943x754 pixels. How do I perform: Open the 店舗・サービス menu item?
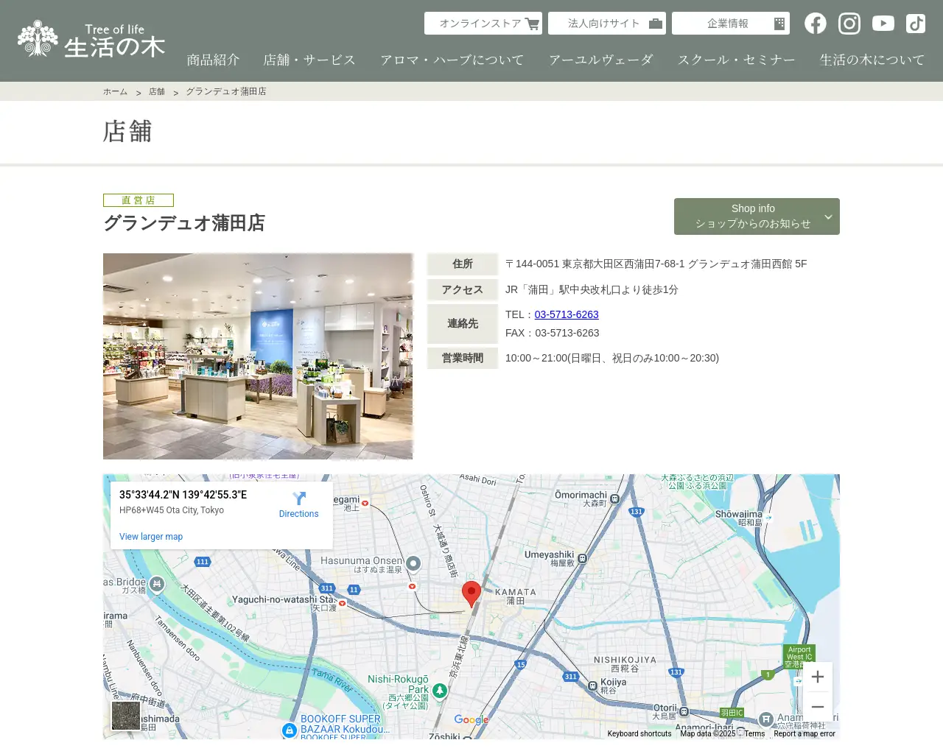309,60
